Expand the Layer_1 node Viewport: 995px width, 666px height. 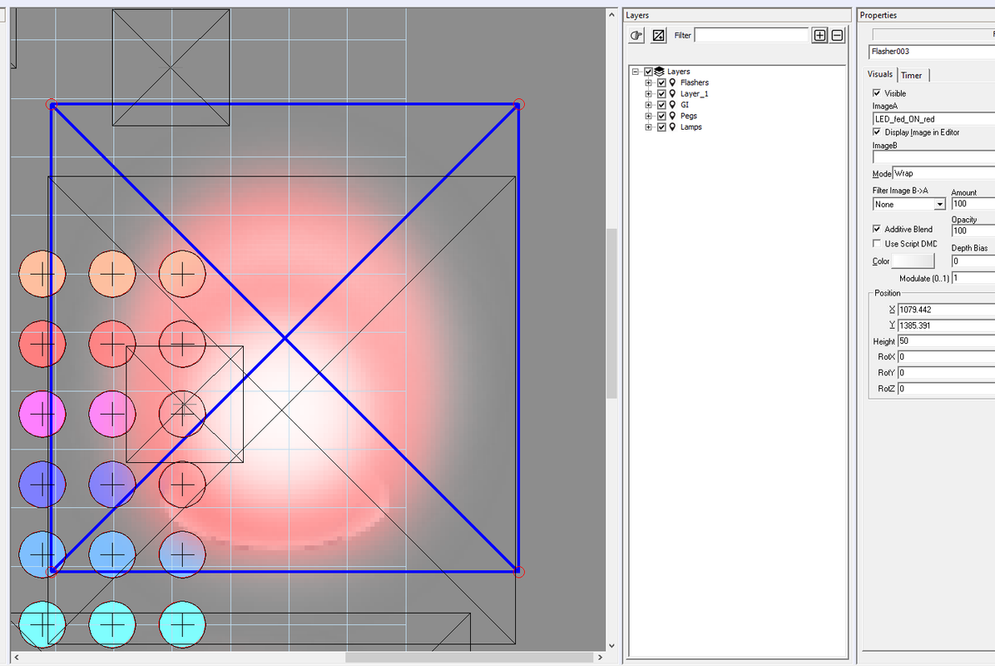[x=649, y=94]
